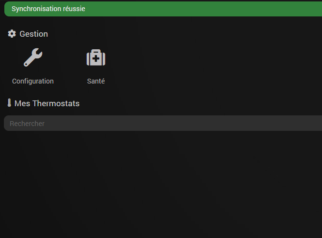Click the Rechercher placeholder text
The image size is (322, 238).
point(27,124)
